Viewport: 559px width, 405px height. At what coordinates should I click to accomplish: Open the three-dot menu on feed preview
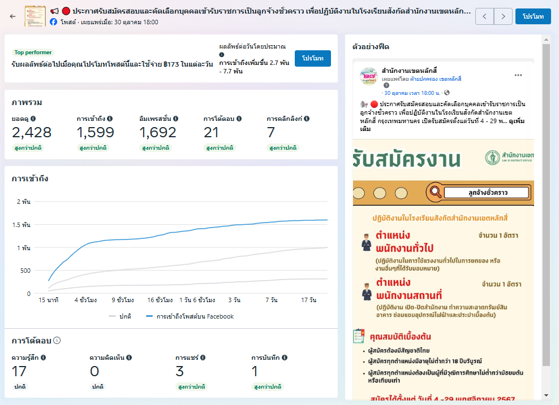tap(518, 75)
